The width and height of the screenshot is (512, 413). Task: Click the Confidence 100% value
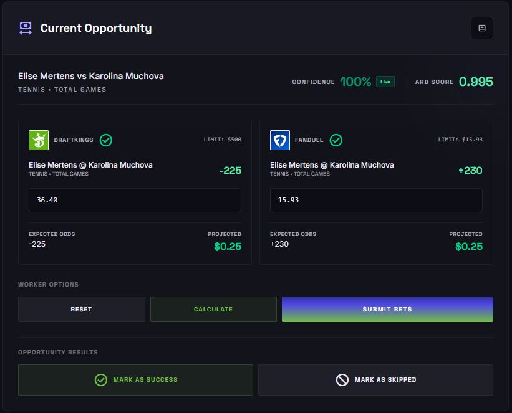(x=355, y=82)
